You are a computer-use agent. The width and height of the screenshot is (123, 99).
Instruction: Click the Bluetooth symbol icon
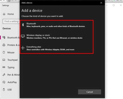23,25
